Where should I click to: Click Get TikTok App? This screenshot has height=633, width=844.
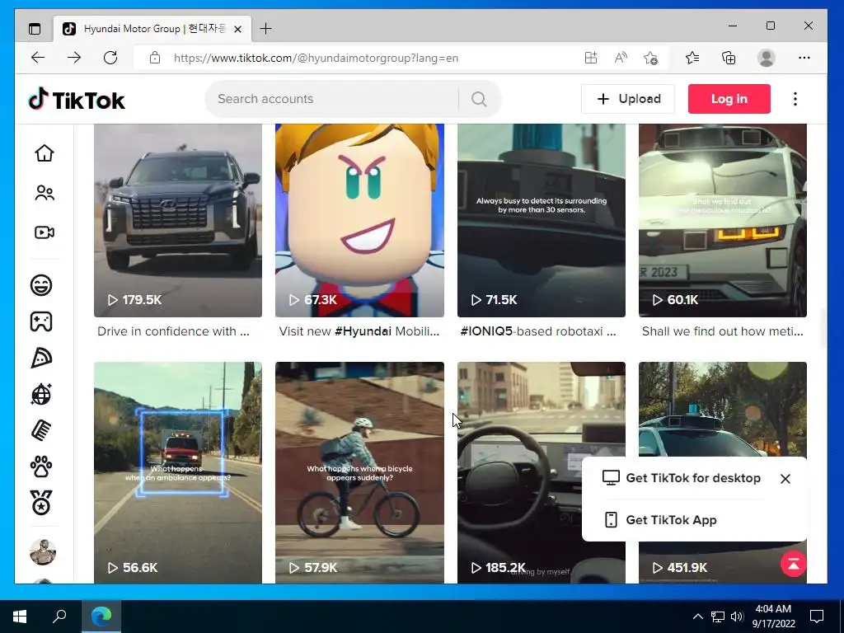pyautogui.click(x=660, y=520)
